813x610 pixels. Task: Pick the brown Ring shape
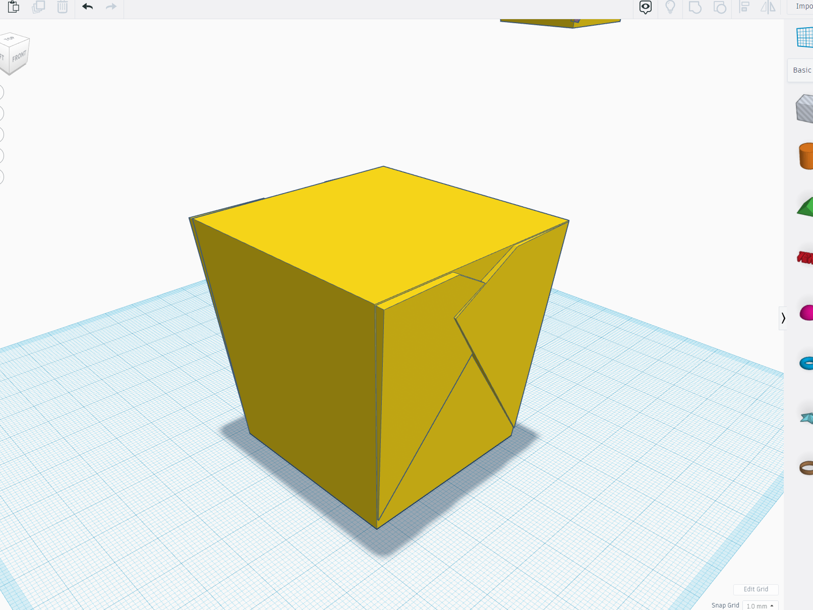click(x=806, y=467)
